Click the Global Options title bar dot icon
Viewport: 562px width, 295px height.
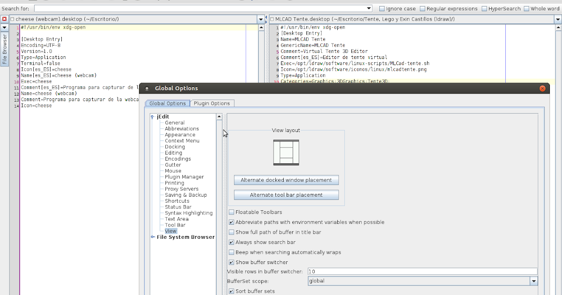tap(147, 88)
